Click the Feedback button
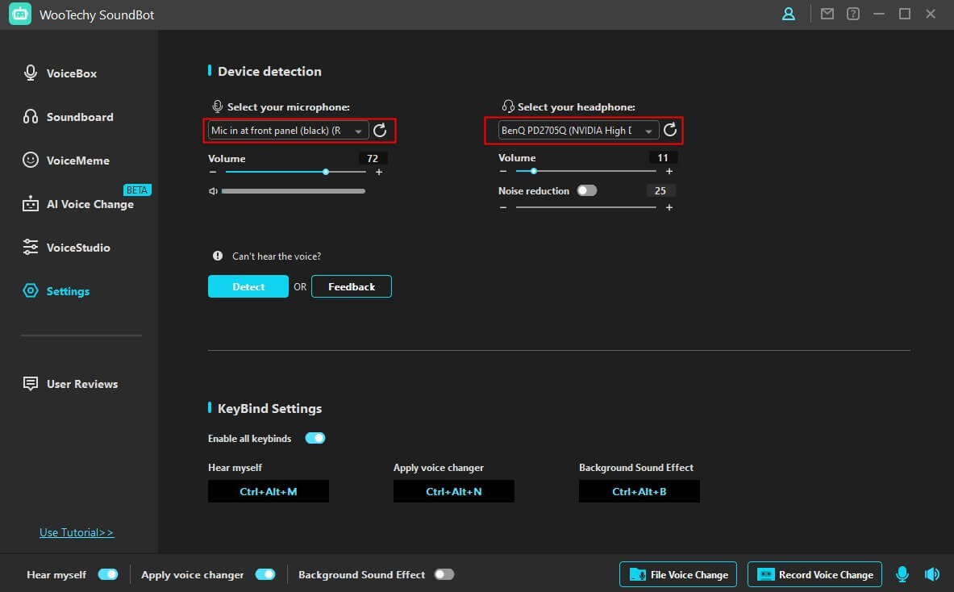Viewport: 954px width, 592px height. (352, 286)
